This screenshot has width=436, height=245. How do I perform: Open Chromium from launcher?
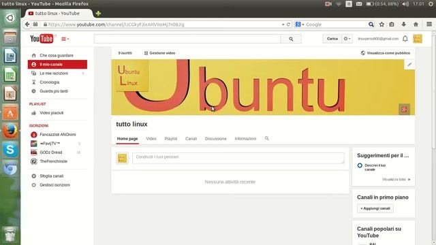pos(10,169)
